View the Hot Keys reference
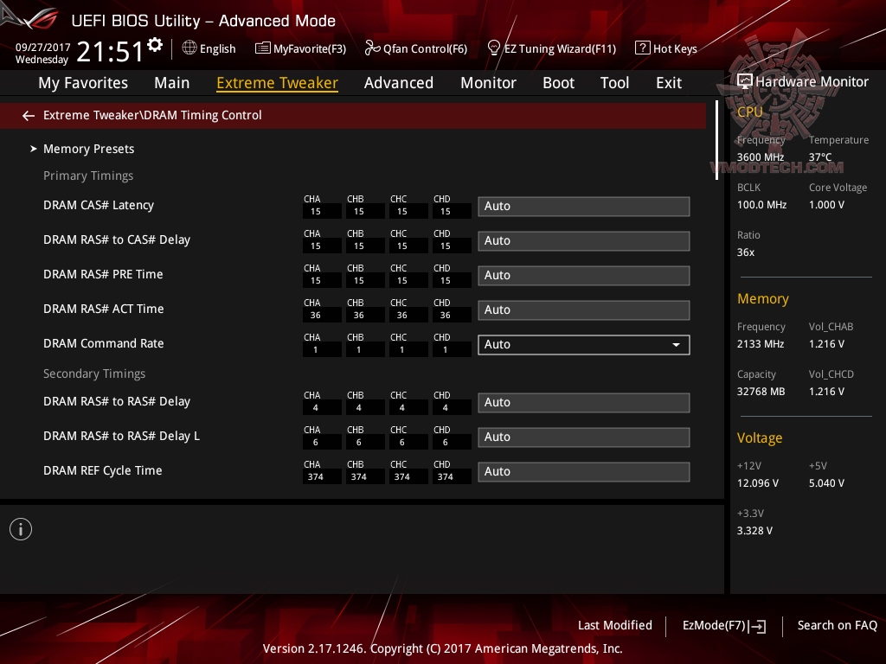 click(x=666, y=48)
